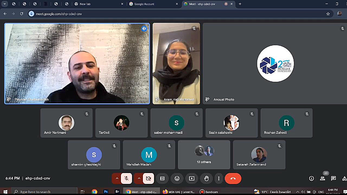Screen dimensions: 347x195
Task: Click the speaking indicator on Peyman's tile
Action: pos(144,28)
